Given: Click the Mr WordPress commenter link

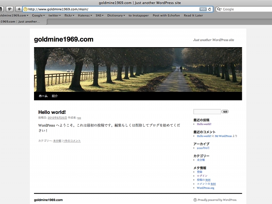Looking at the screenshot, I should point(223,136).
